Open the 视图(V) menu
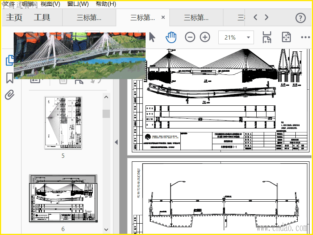Image resolution: width=313 pixels, height=235 pixels. click(50, 4)
